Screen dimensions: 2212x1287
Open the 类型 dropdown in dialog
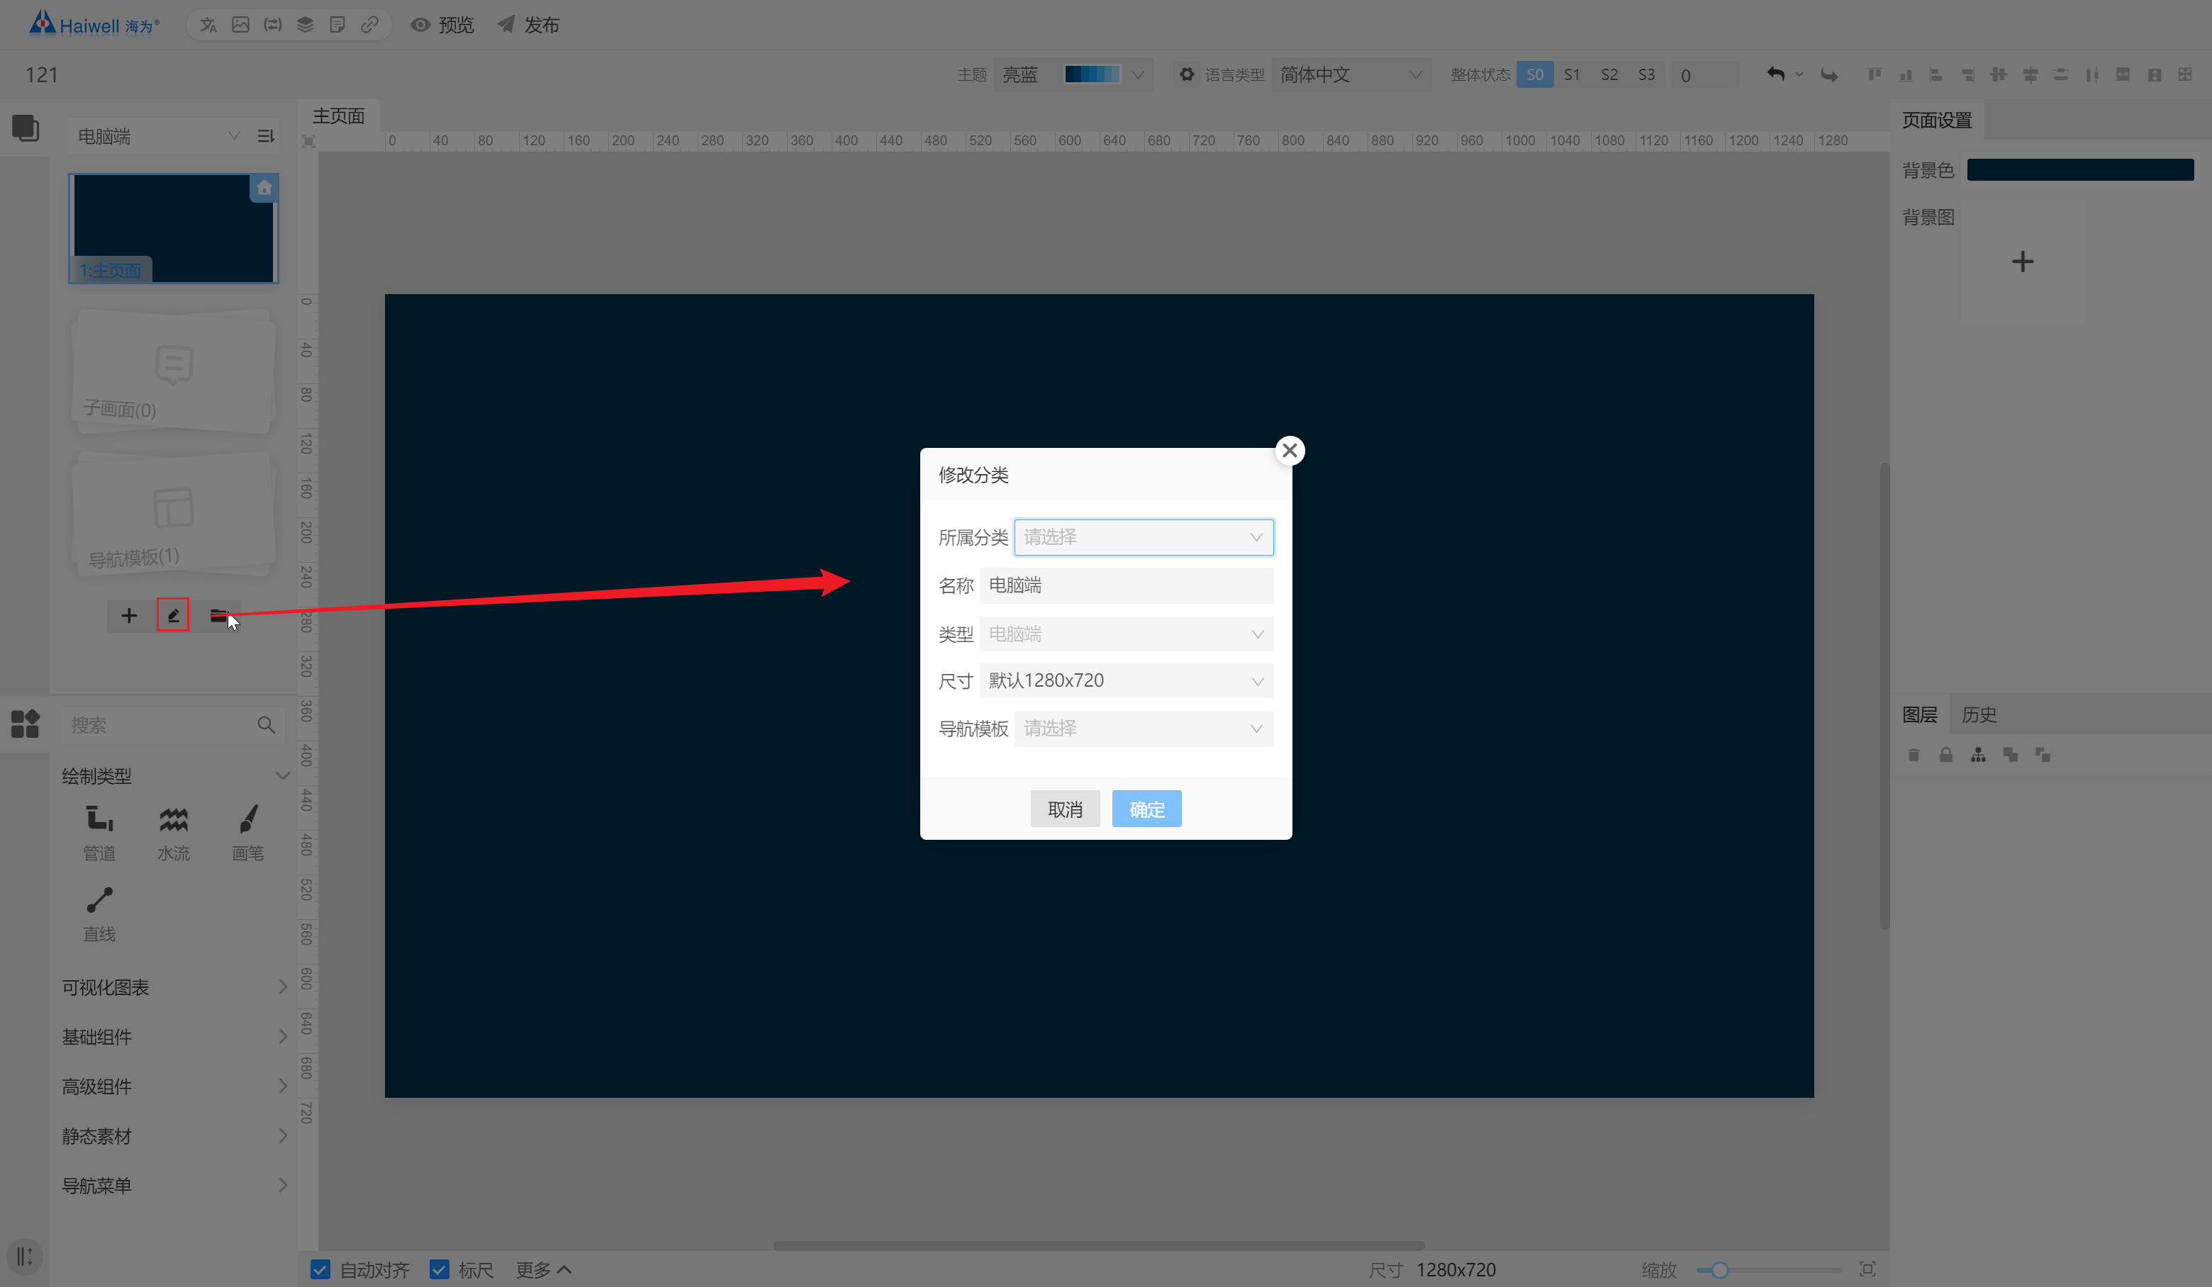click(1126, 634)
